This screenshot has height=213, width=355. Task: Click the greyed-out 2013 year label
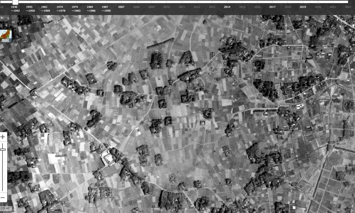212,7
